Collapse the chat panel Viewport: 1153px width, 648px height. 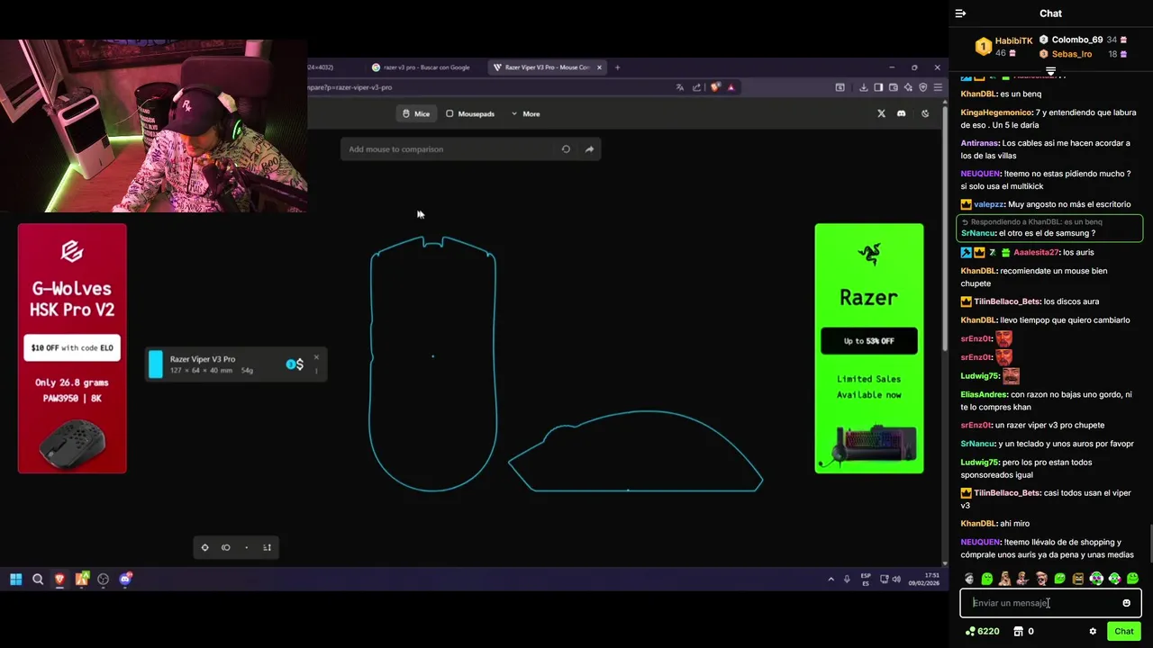point(960,13)
